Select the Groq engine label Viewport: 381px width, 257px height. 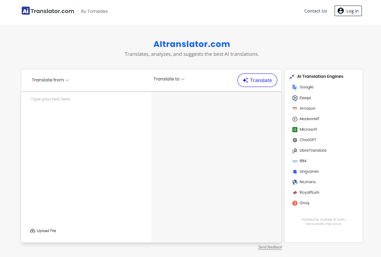tap(304, 203)
